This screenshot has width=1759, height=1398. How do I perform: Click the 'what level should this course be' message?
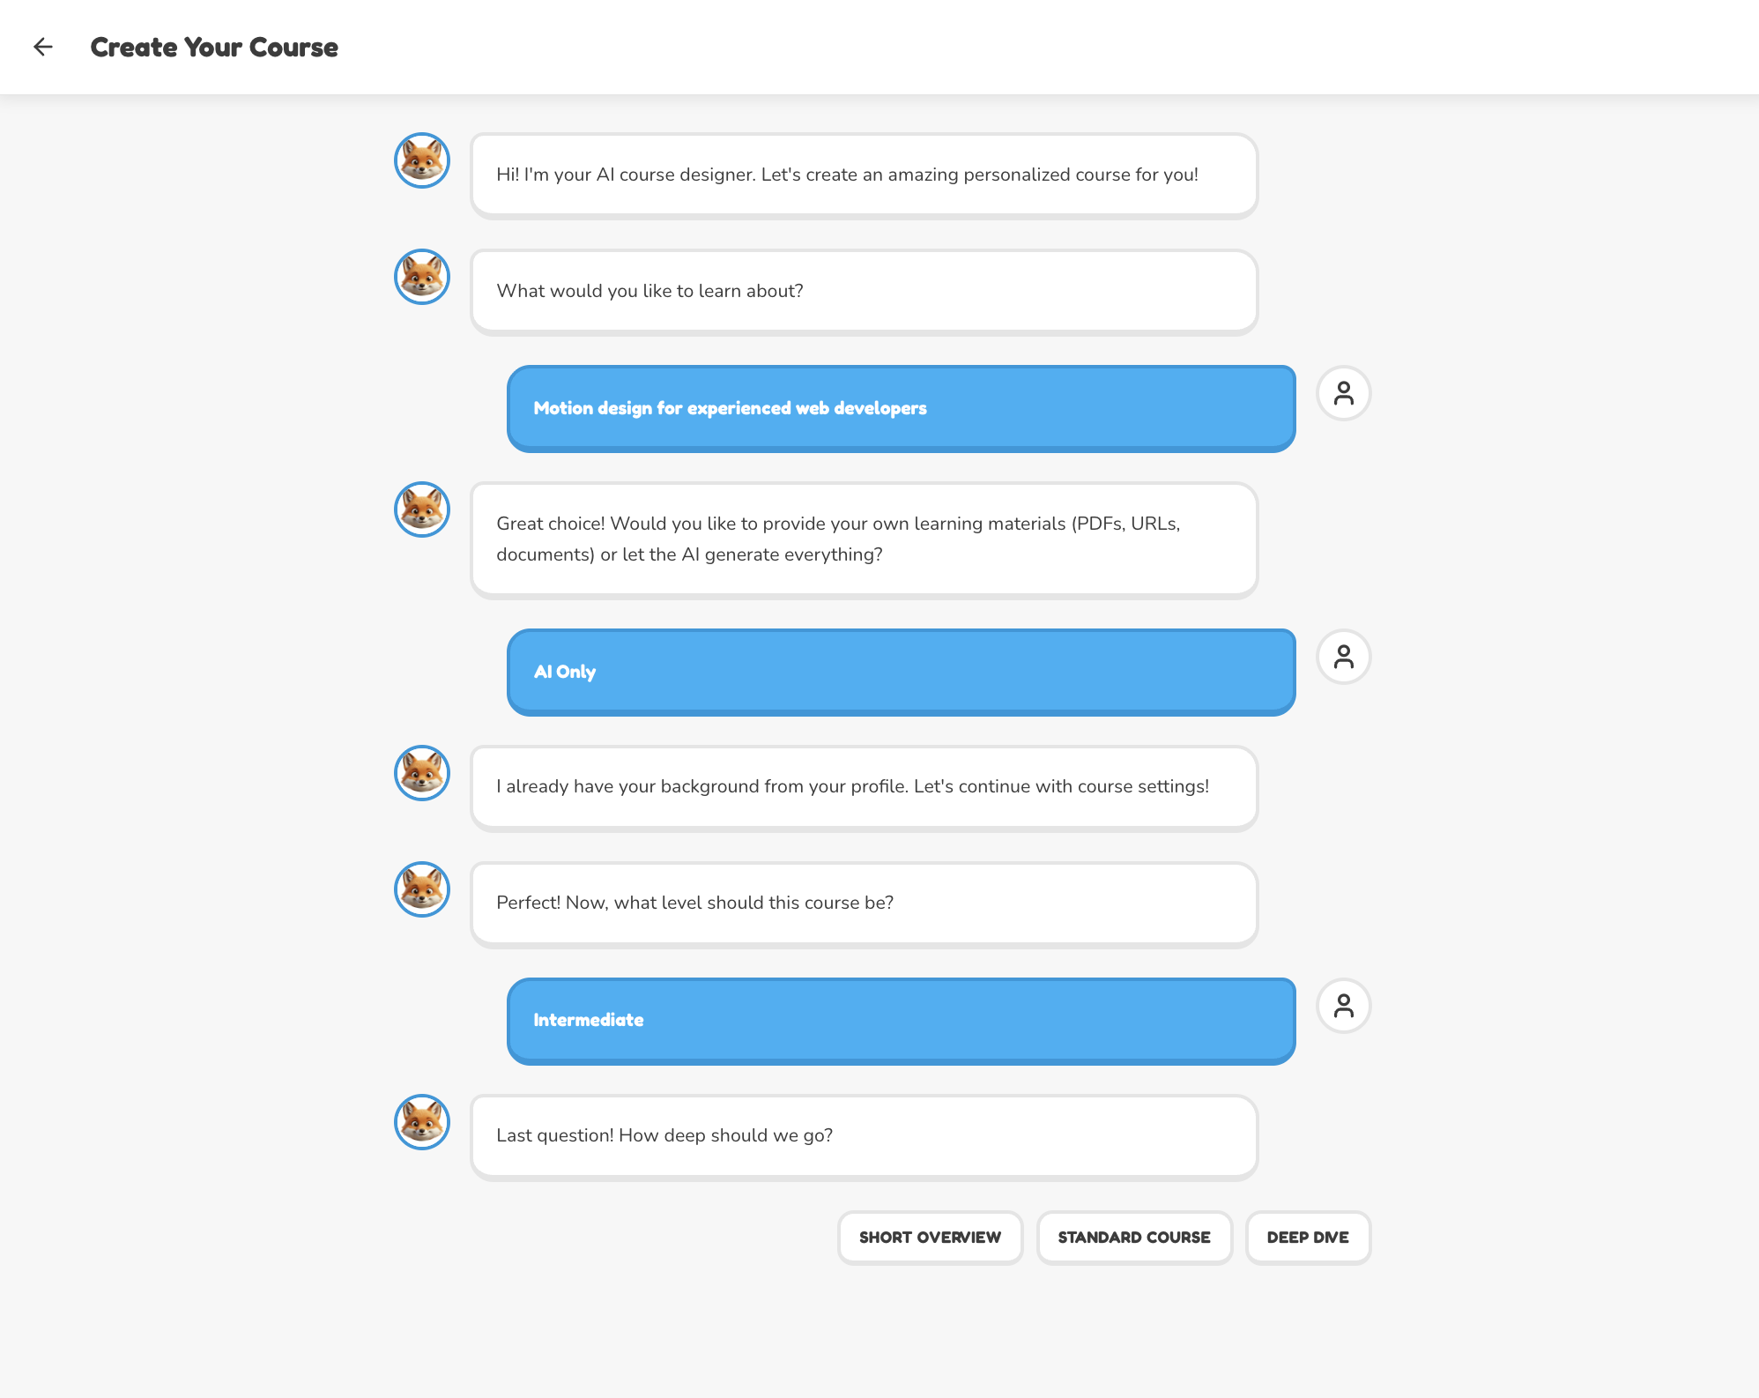click(864, 903)
